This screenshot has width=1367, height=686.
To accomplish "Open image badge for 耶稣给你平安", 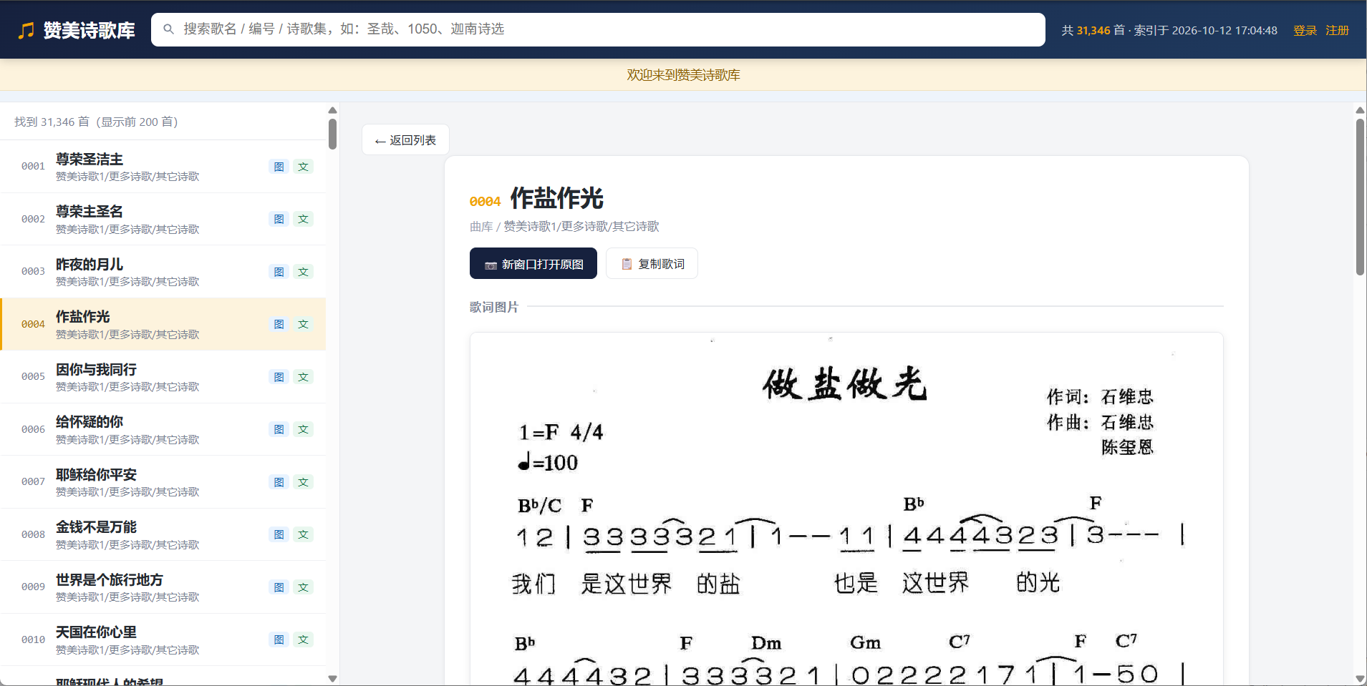I will click(279, 482).
